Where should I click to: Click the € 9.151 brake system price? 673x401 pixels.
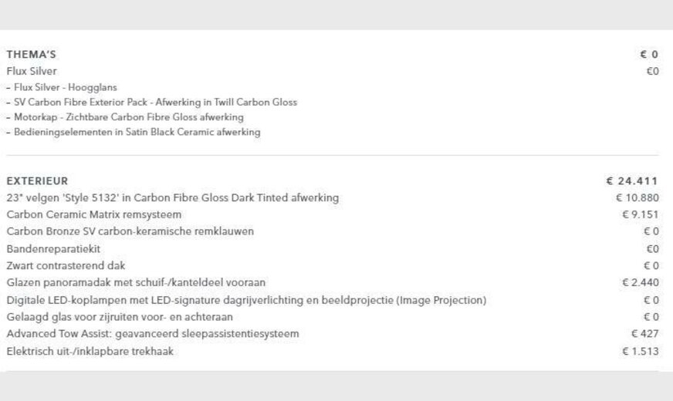[x=640, y=214]
